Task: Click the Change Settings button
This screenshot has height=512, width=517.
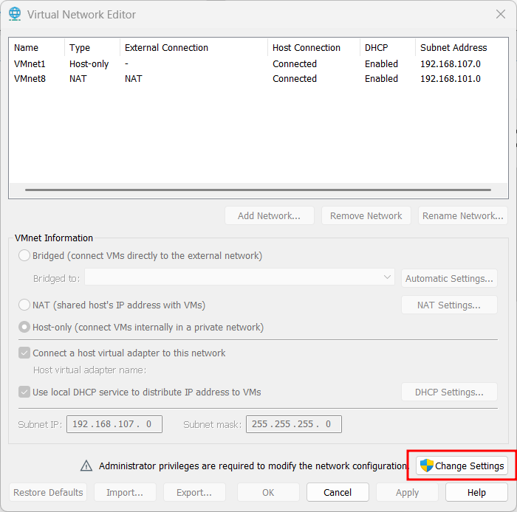Action: tap(462, 466)
